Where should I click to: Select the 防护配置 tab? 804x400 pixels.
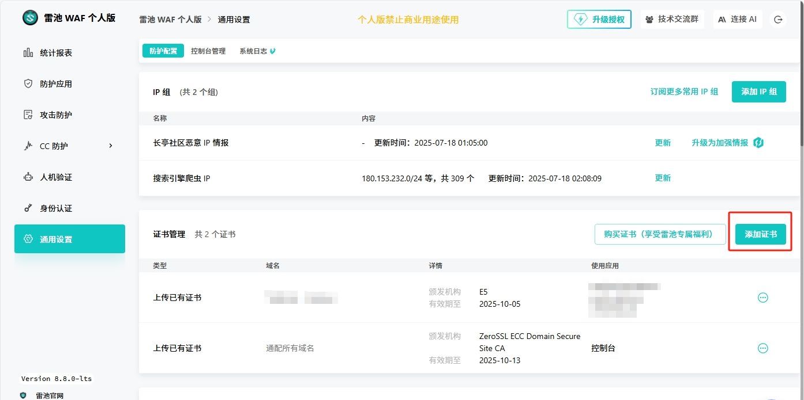pos(163,51)
